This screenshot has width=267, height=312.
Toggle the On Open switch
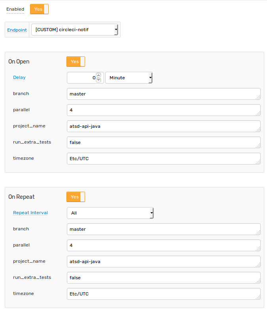point(76,62)
